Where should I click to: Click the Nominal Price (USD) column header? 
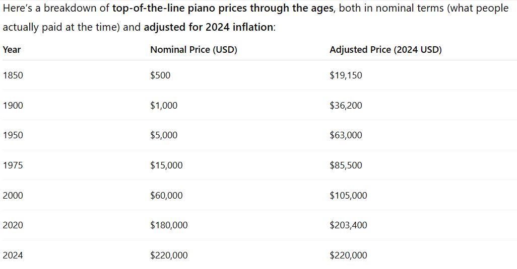(193, 50)
